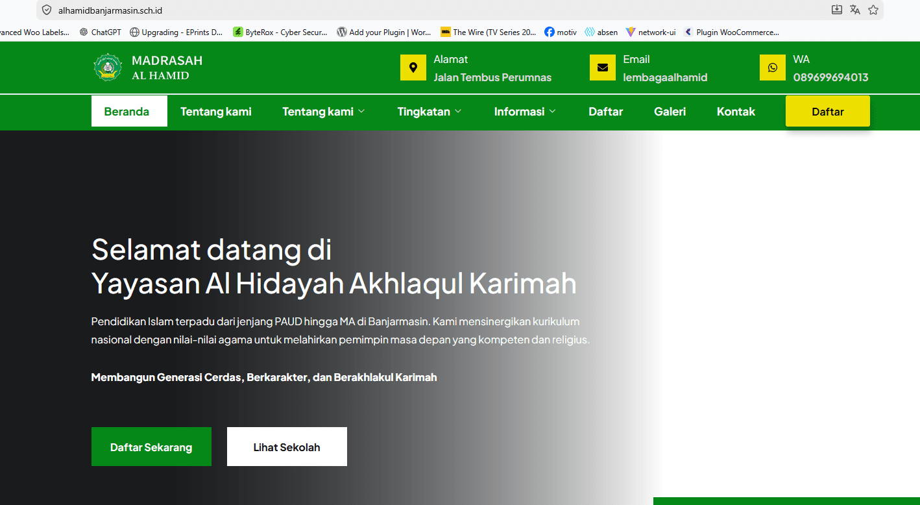Click the WhatsApp icon next to the phone number
920x505 pixels.
pyautogui.click(x=773, y=68)
